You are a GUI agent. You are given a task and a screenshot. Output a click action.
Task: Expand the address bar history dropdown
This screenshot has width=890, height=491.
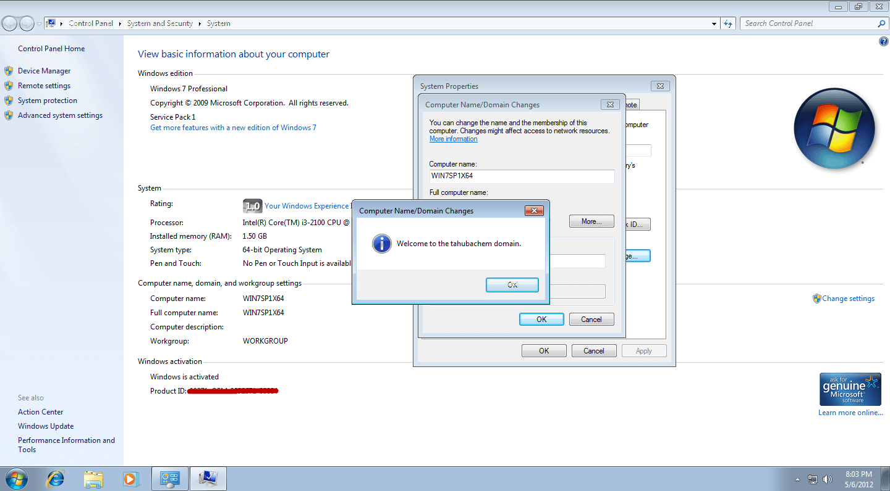(x=714, y=23)
